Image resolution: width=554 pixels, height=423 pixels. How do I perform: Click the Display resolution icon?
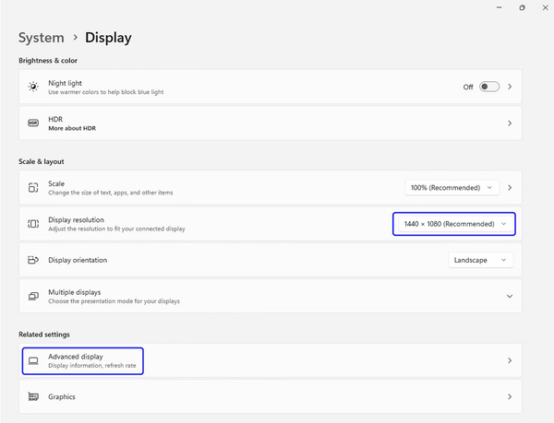(x=33, y=224)
